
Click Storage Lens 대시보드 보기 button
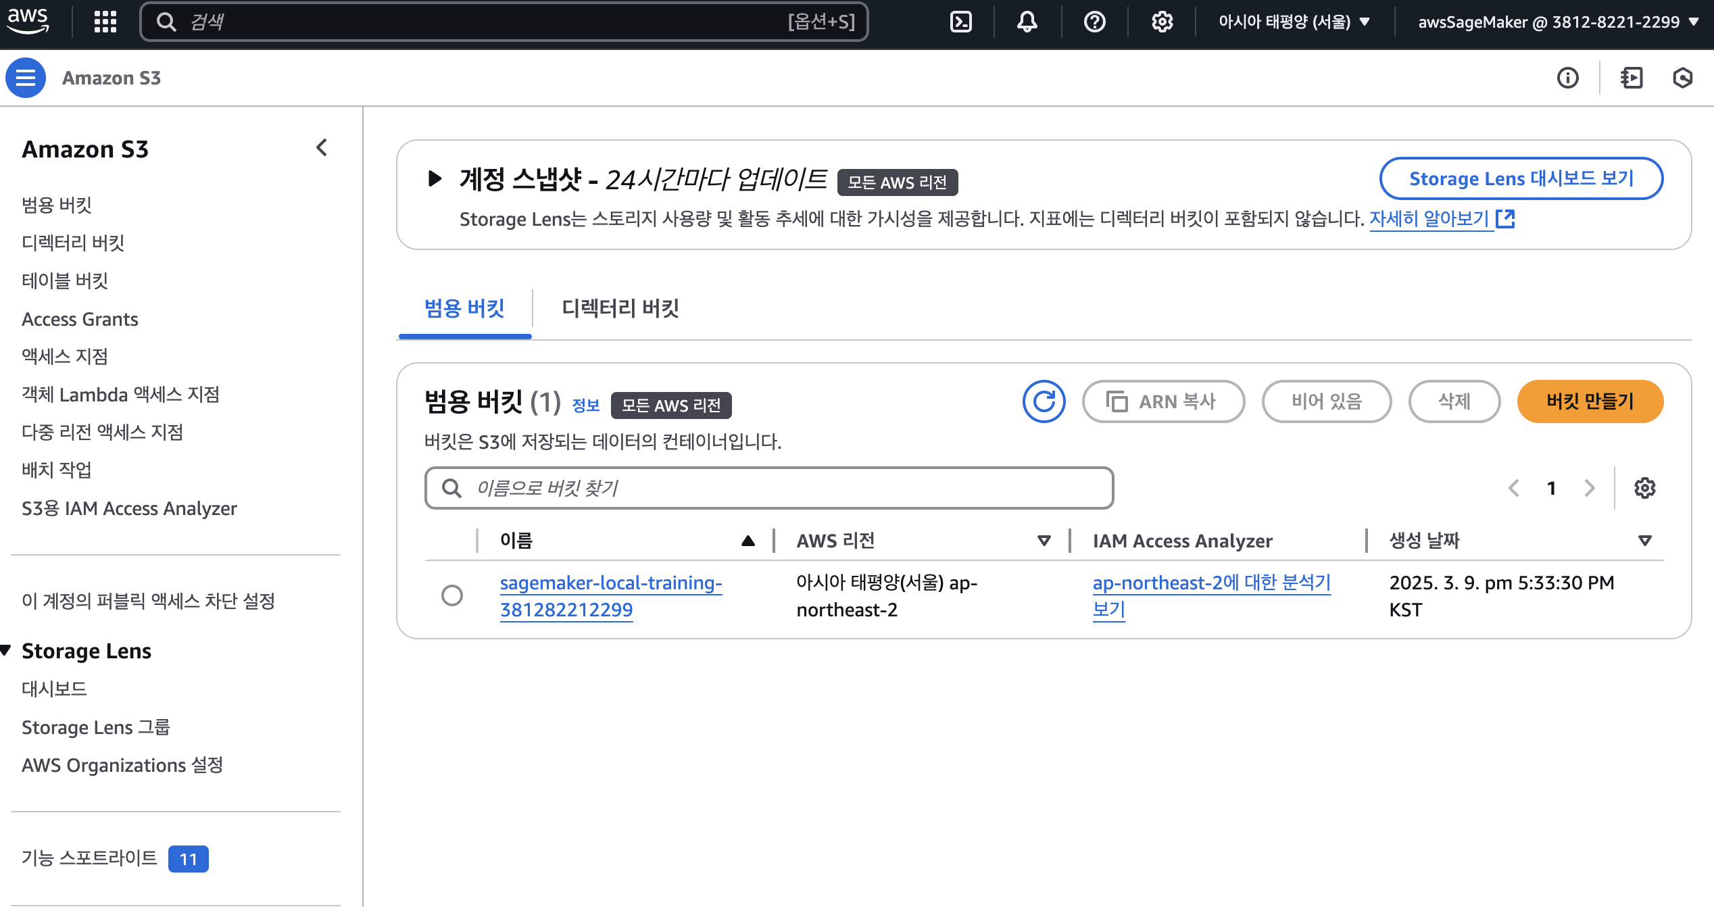coord(1521,178)
